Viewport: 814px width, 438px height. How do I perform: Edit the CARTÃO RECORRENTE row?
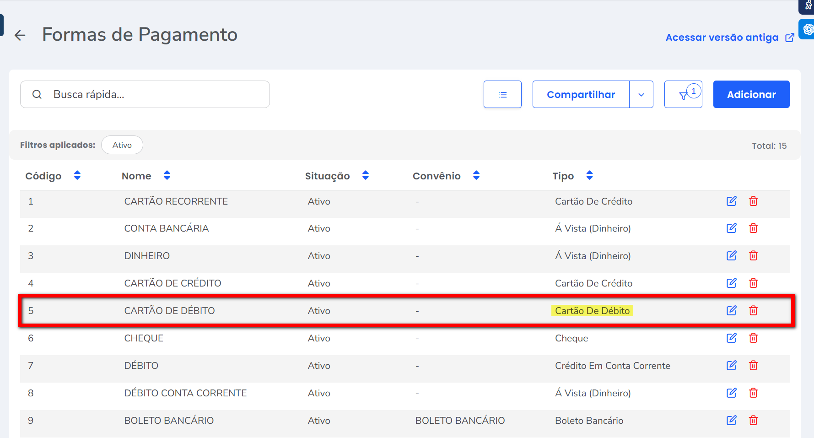click(731, 201)
